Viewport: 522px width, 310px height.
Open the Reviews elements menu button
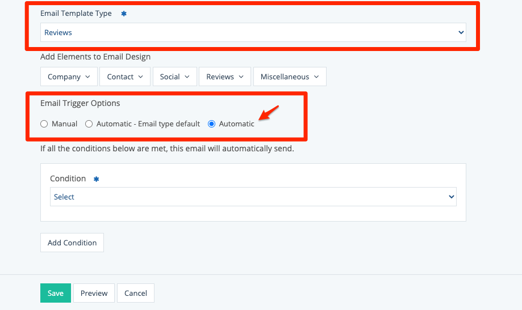point(224,77)
